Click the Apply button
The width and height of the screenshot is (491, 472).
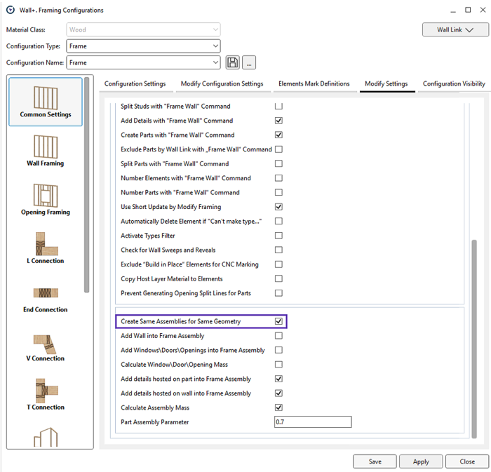[421, 461]
